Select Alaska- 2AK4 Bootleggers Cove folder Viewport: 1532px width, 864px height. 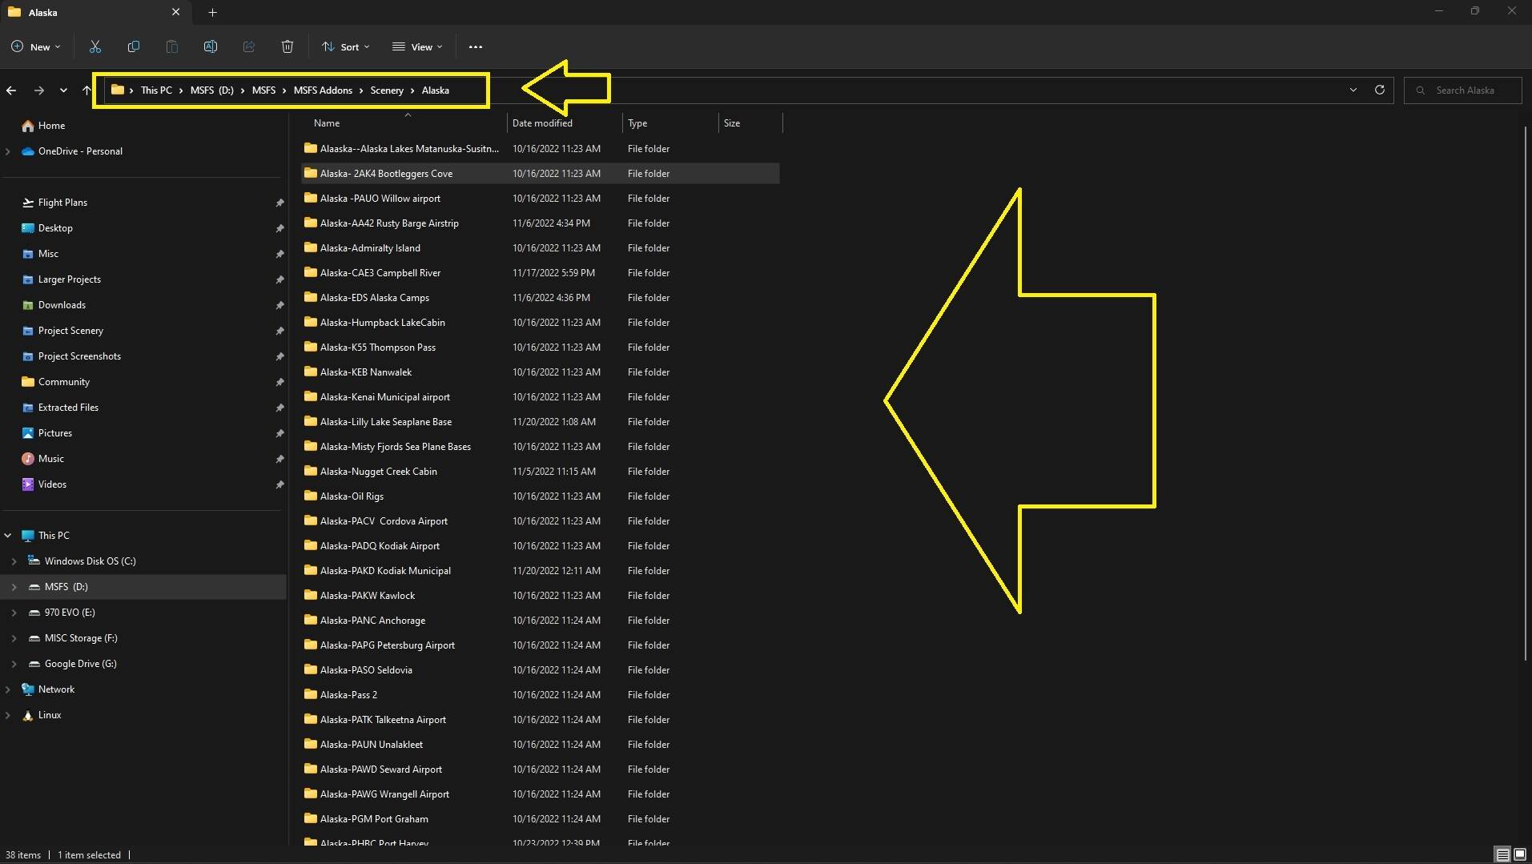pyautogui.click(x=541, y=174)
